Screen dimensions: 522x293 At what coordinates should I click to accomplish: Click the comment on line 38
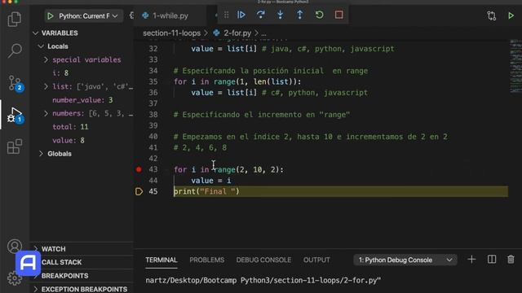pyautogui.click(x=262, y=115)
